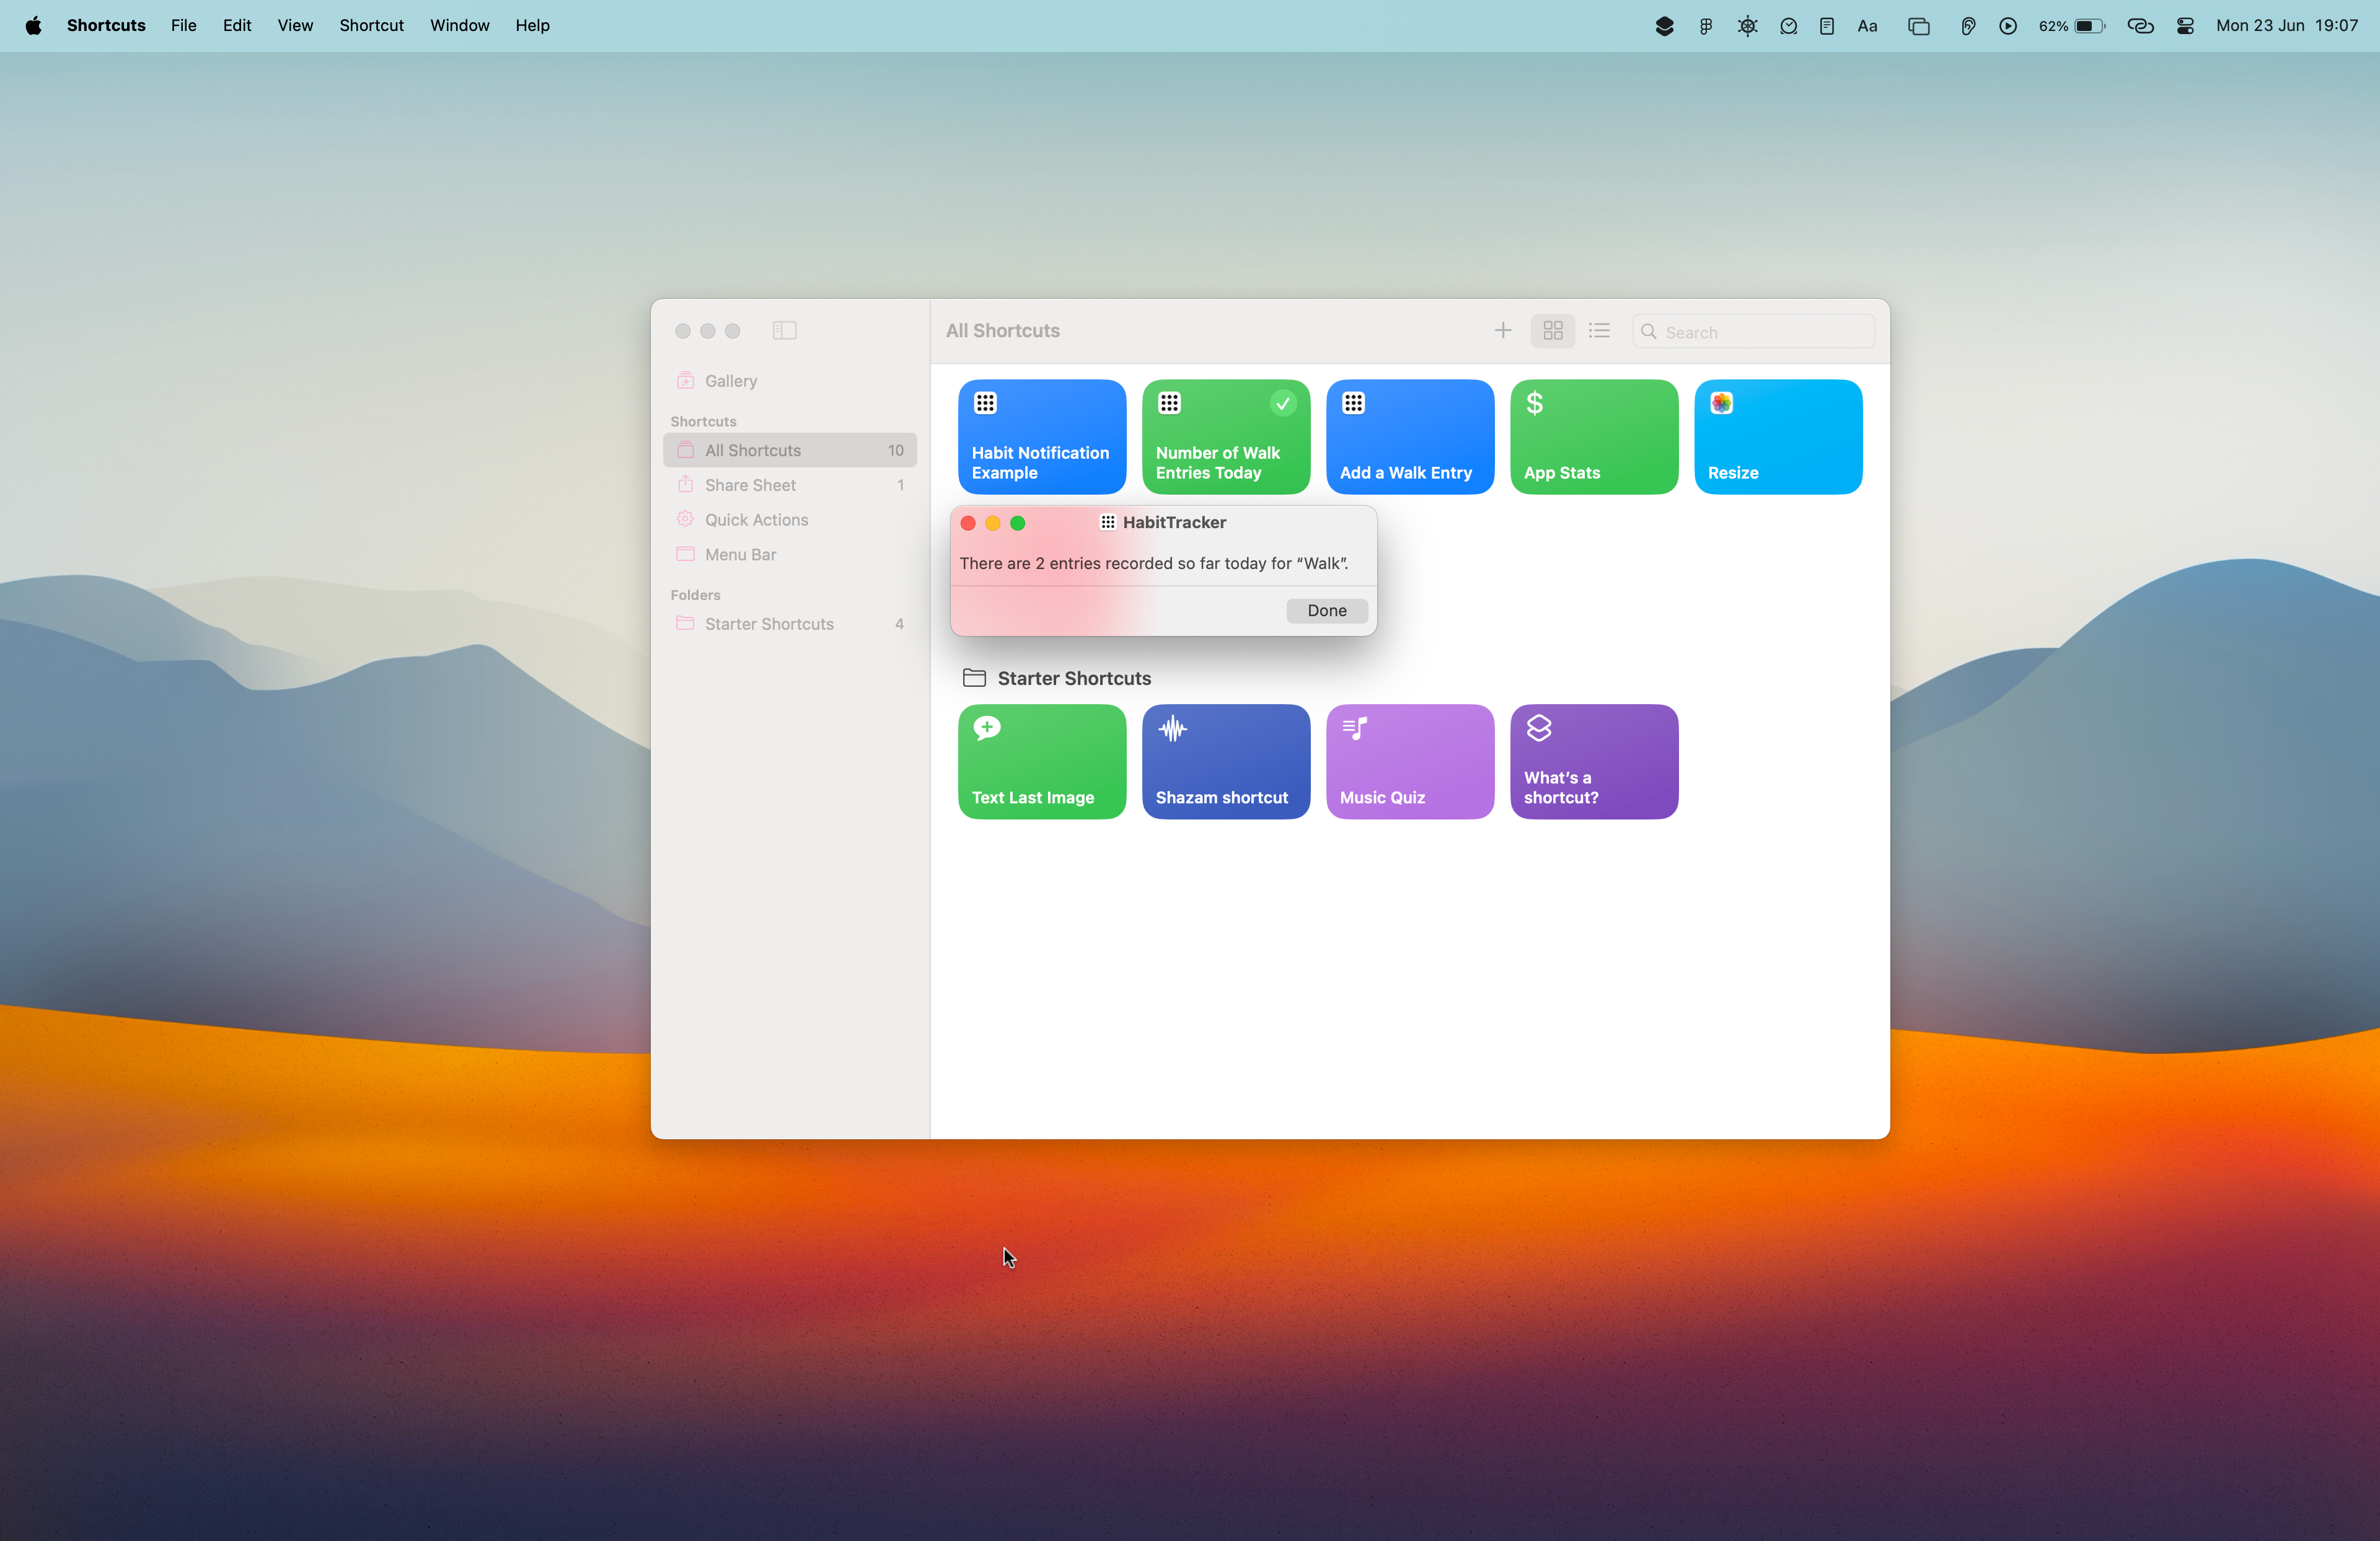The height and width of the screenshot is (1541, 2380).
Task: Open Shazam shortcut tile
Action: [x=1226, y=762]
